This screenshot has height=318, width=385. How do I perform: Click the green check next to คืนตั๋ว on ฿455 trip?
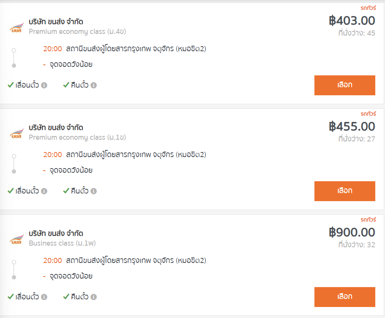(66, 191)
